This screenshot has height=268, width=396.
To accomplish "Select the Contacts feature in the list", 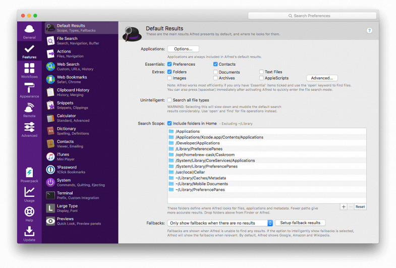I will (x=81, y=144).
